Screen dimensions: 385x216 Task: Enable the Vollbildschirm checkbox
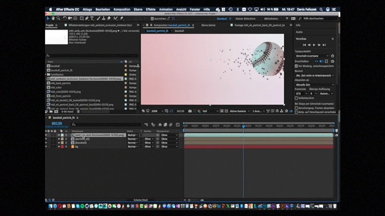(x=296, y=98)
